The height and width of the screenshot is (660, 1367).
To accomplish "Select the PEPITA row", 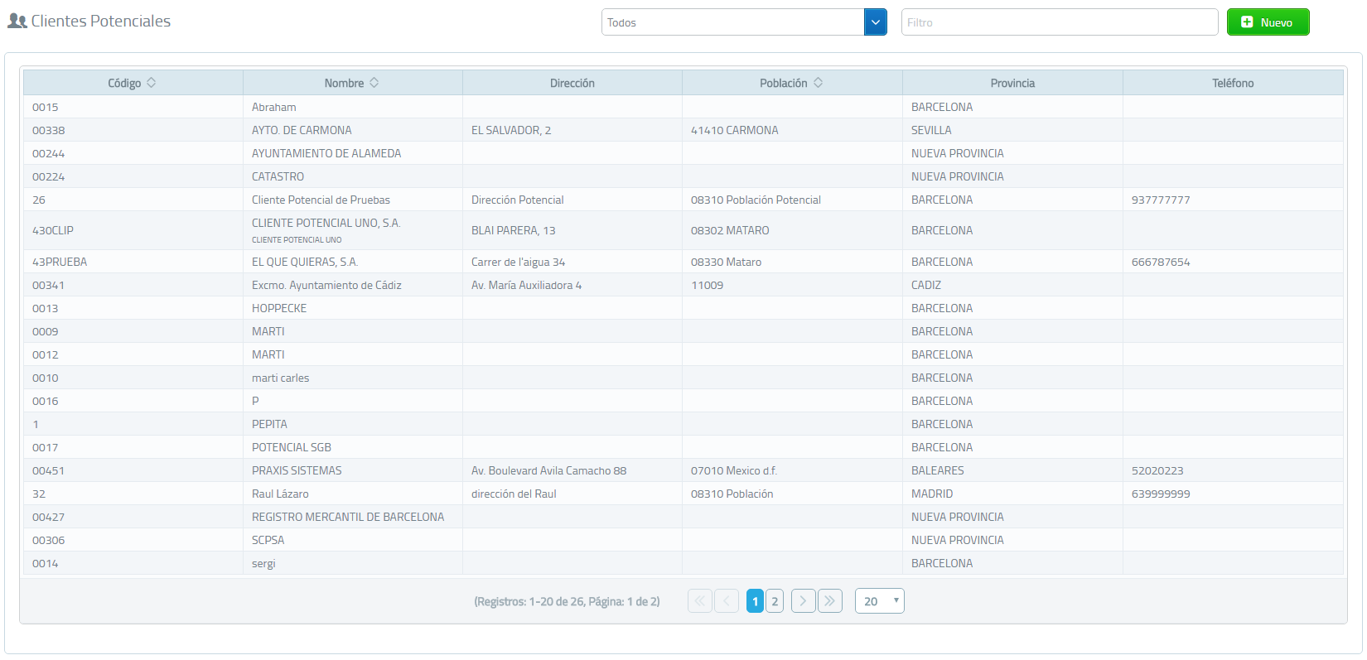I will click(x=683, y=424).
